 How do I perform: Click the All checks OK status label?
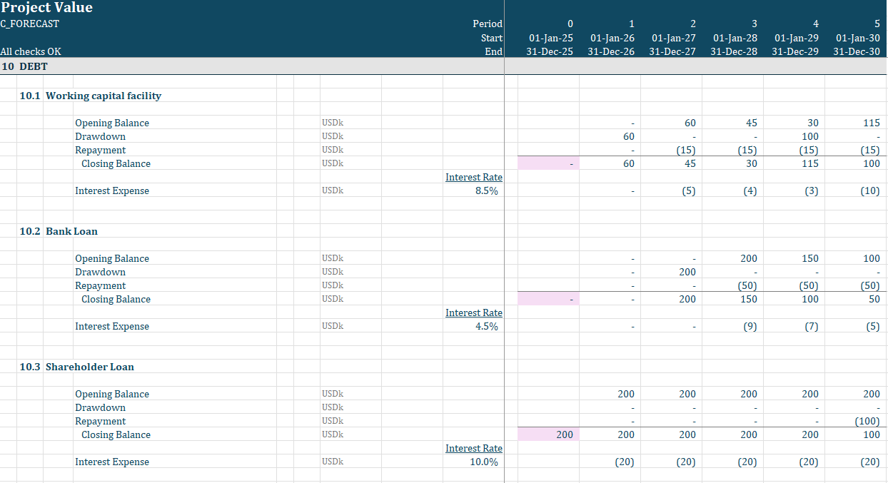tap(31, 51)
